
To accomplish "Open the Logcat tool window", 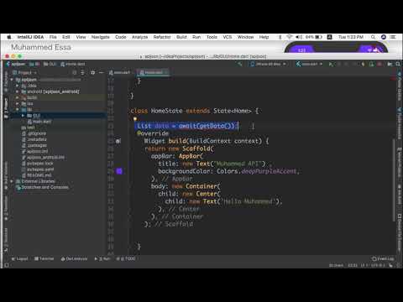I will pos(20,258).
